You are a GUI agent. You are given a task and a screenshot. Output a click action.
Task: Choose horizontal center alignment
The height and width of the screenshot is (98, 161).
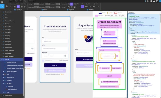pyautogui.click(x=72, y=4)
